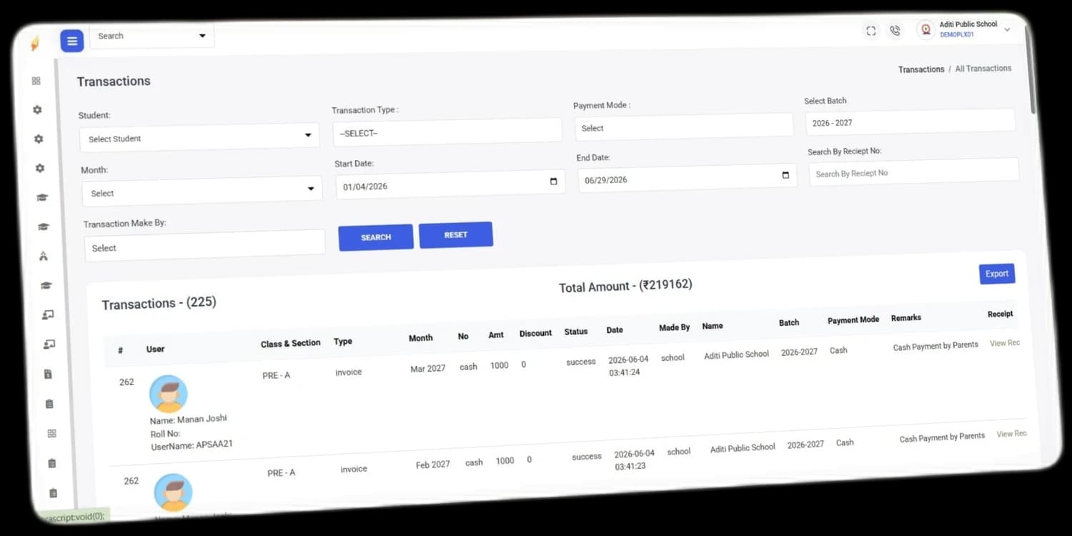Click the Receipt column header
This screenshot has width=1072, height=536.
1001,314
